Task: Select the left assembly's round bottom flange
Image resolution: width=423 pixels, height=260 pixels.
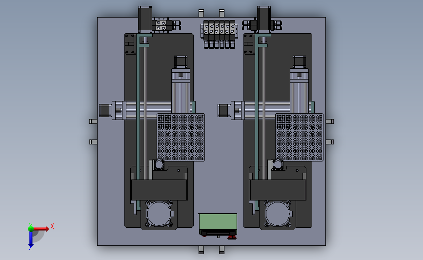Action: click(x=159, y=214)
